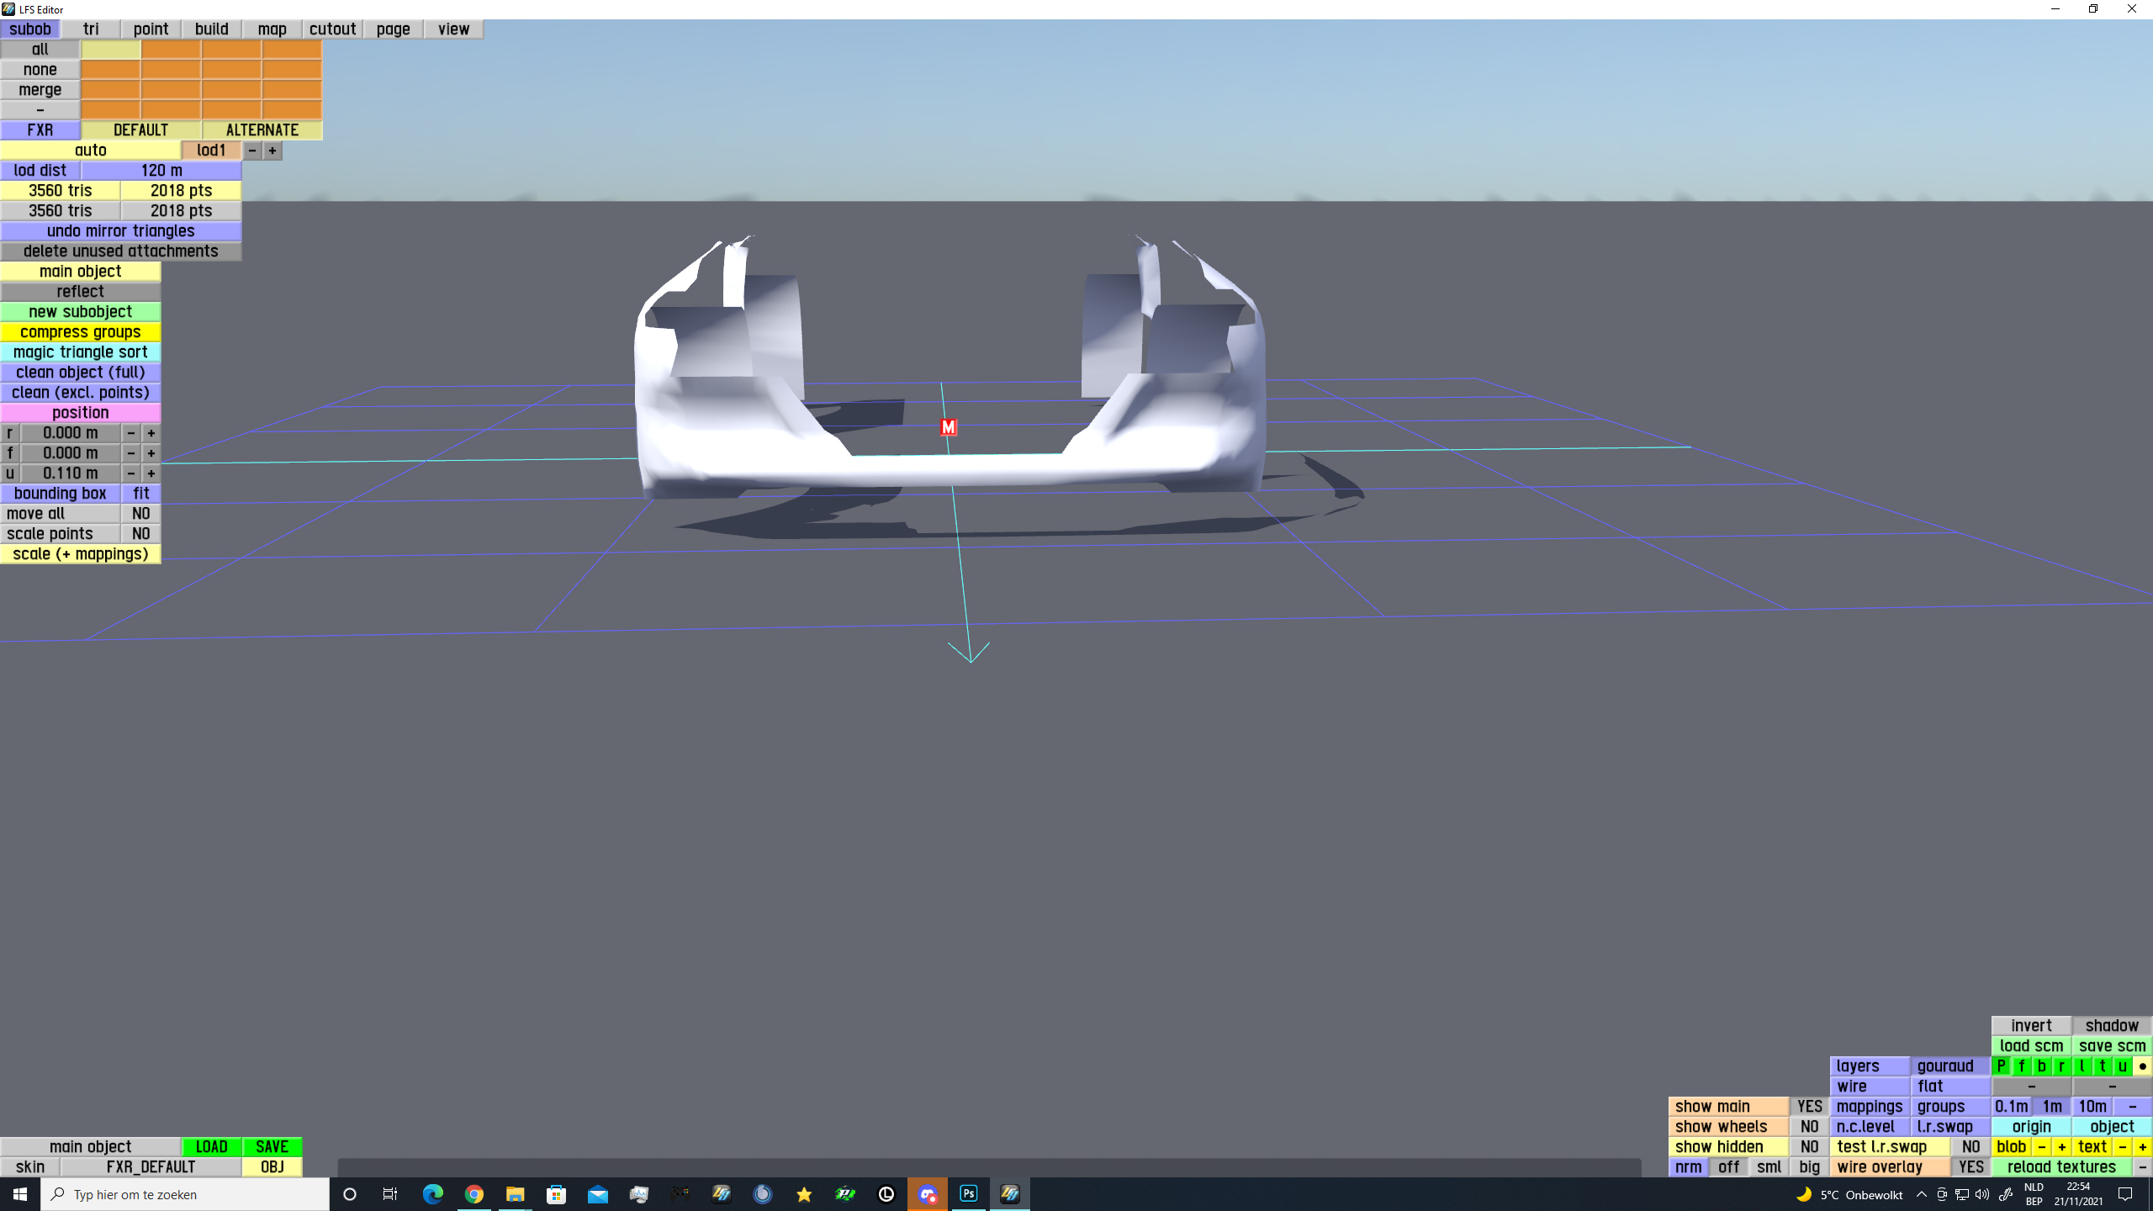Open Photoshop from the taskbar
The width and height of the screenshot is (2153, 1211).
point(969,1193)
